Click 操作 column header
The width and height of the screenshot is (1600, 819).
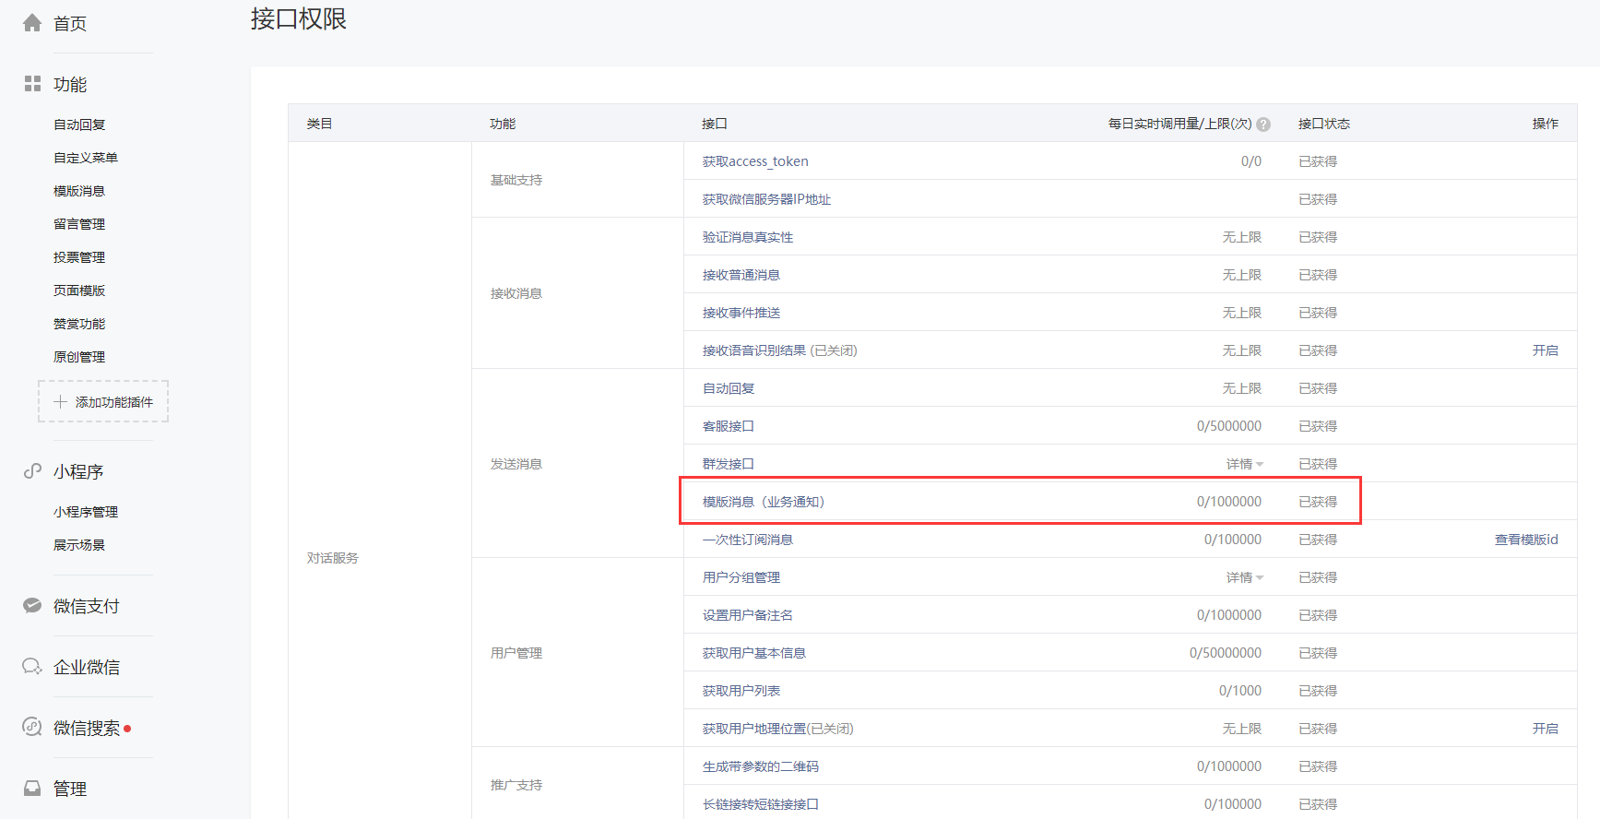coord(1546,124)
